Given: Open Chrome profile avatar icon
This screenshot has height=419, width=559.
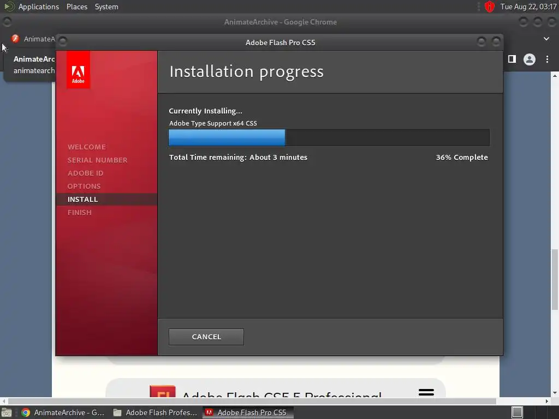Looking at the screenshot, I should point(530,59).
